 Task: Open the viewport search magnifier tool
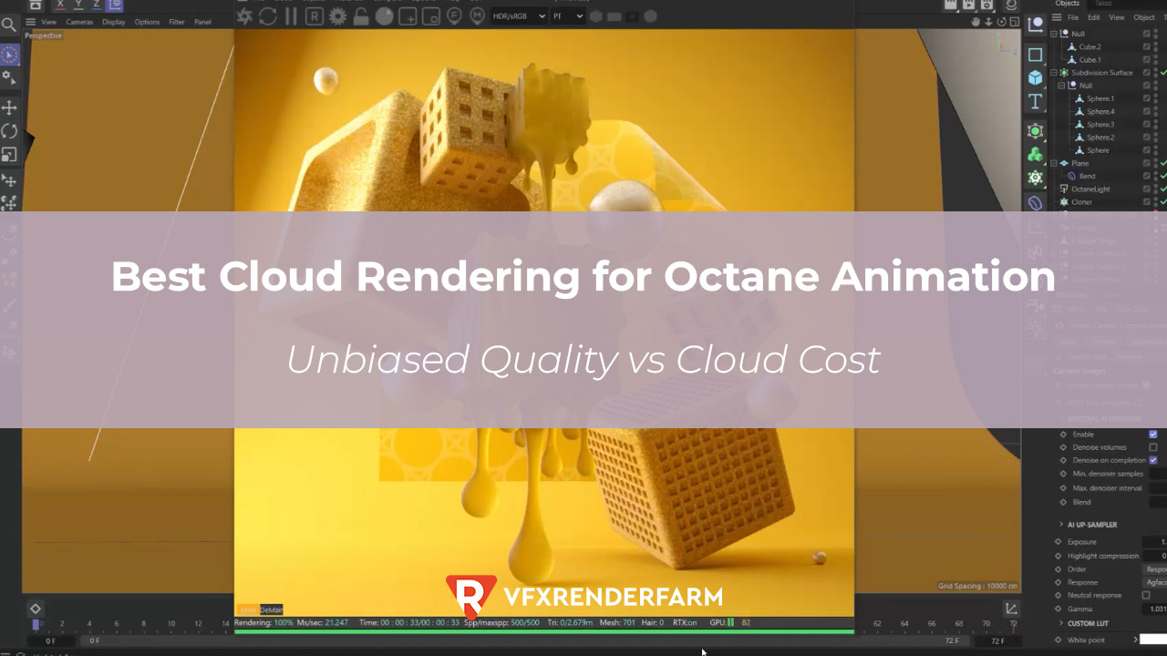(9, 25)
